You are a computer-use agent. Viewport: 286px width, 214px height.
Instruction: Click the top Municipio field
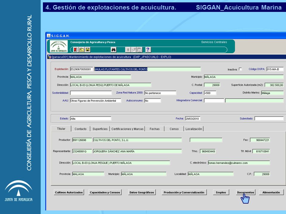[x=244, y=77]
